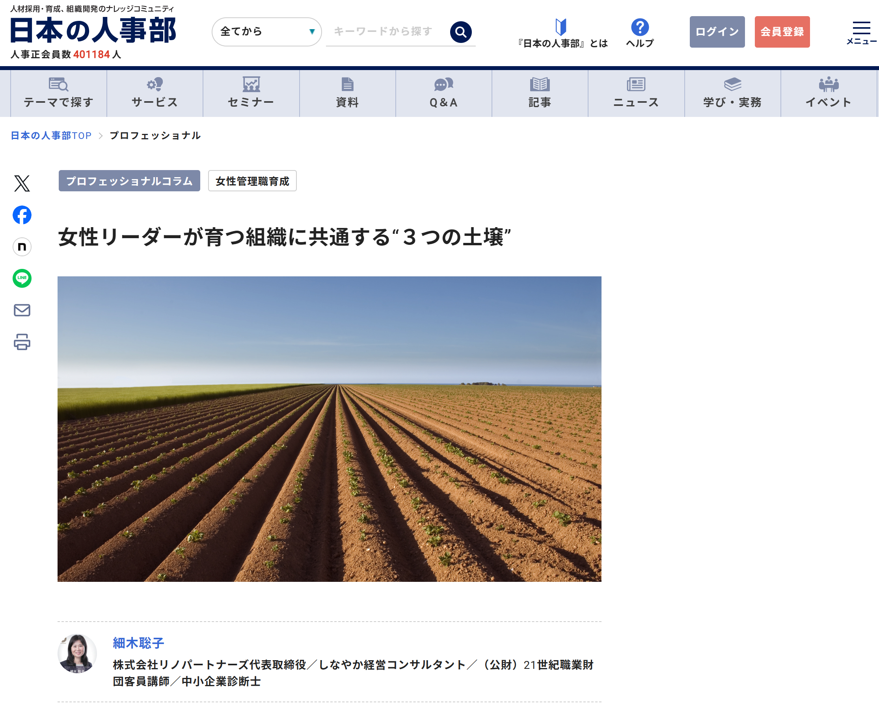Open the テーマで探す navigation item
Screen dimensions: 879x709
coord(58,93)
